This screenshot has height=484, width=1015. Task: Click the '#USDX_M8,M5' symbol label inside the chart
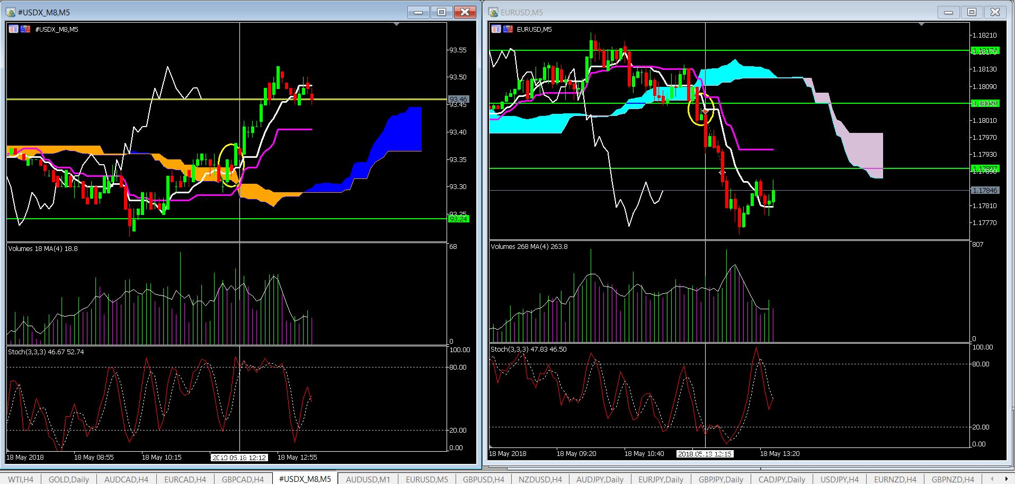click(x=57, y=30)
